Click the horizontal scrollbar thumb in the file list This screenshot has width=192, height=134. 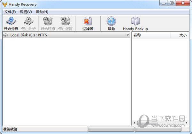148,122
